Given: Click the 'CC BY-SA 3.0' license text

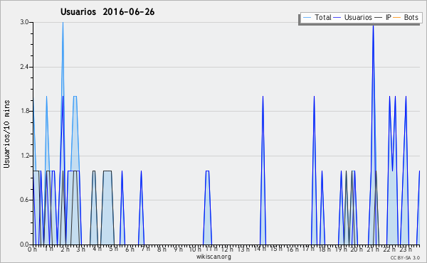Looking at the screenshot, I should tap(405, 258).
